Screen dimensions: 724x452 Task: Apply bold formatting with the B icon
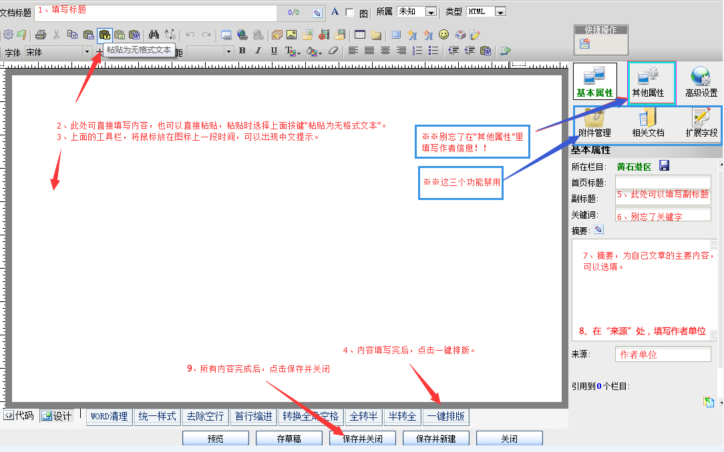[x=242, y=51]
